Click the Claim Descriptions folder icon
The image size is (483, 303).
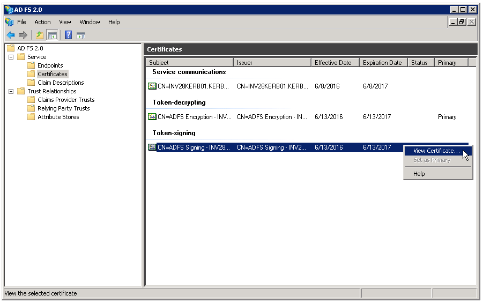31,83
